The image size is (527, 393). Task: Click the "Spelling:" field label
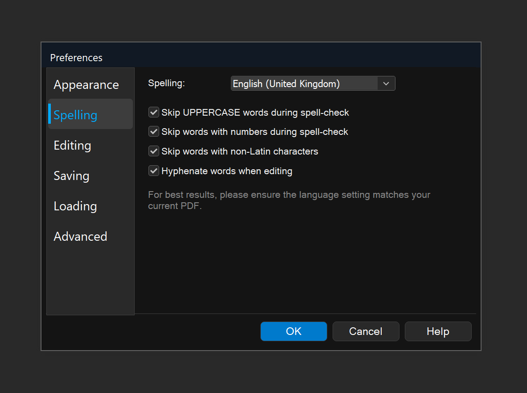[166, 84]
